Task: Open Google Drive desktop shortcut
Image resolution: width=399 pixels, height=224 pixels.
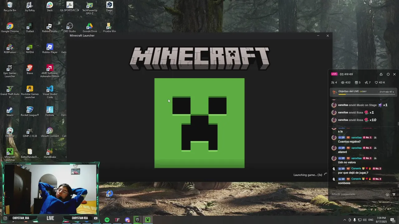Action: click(x=89, y=27)
